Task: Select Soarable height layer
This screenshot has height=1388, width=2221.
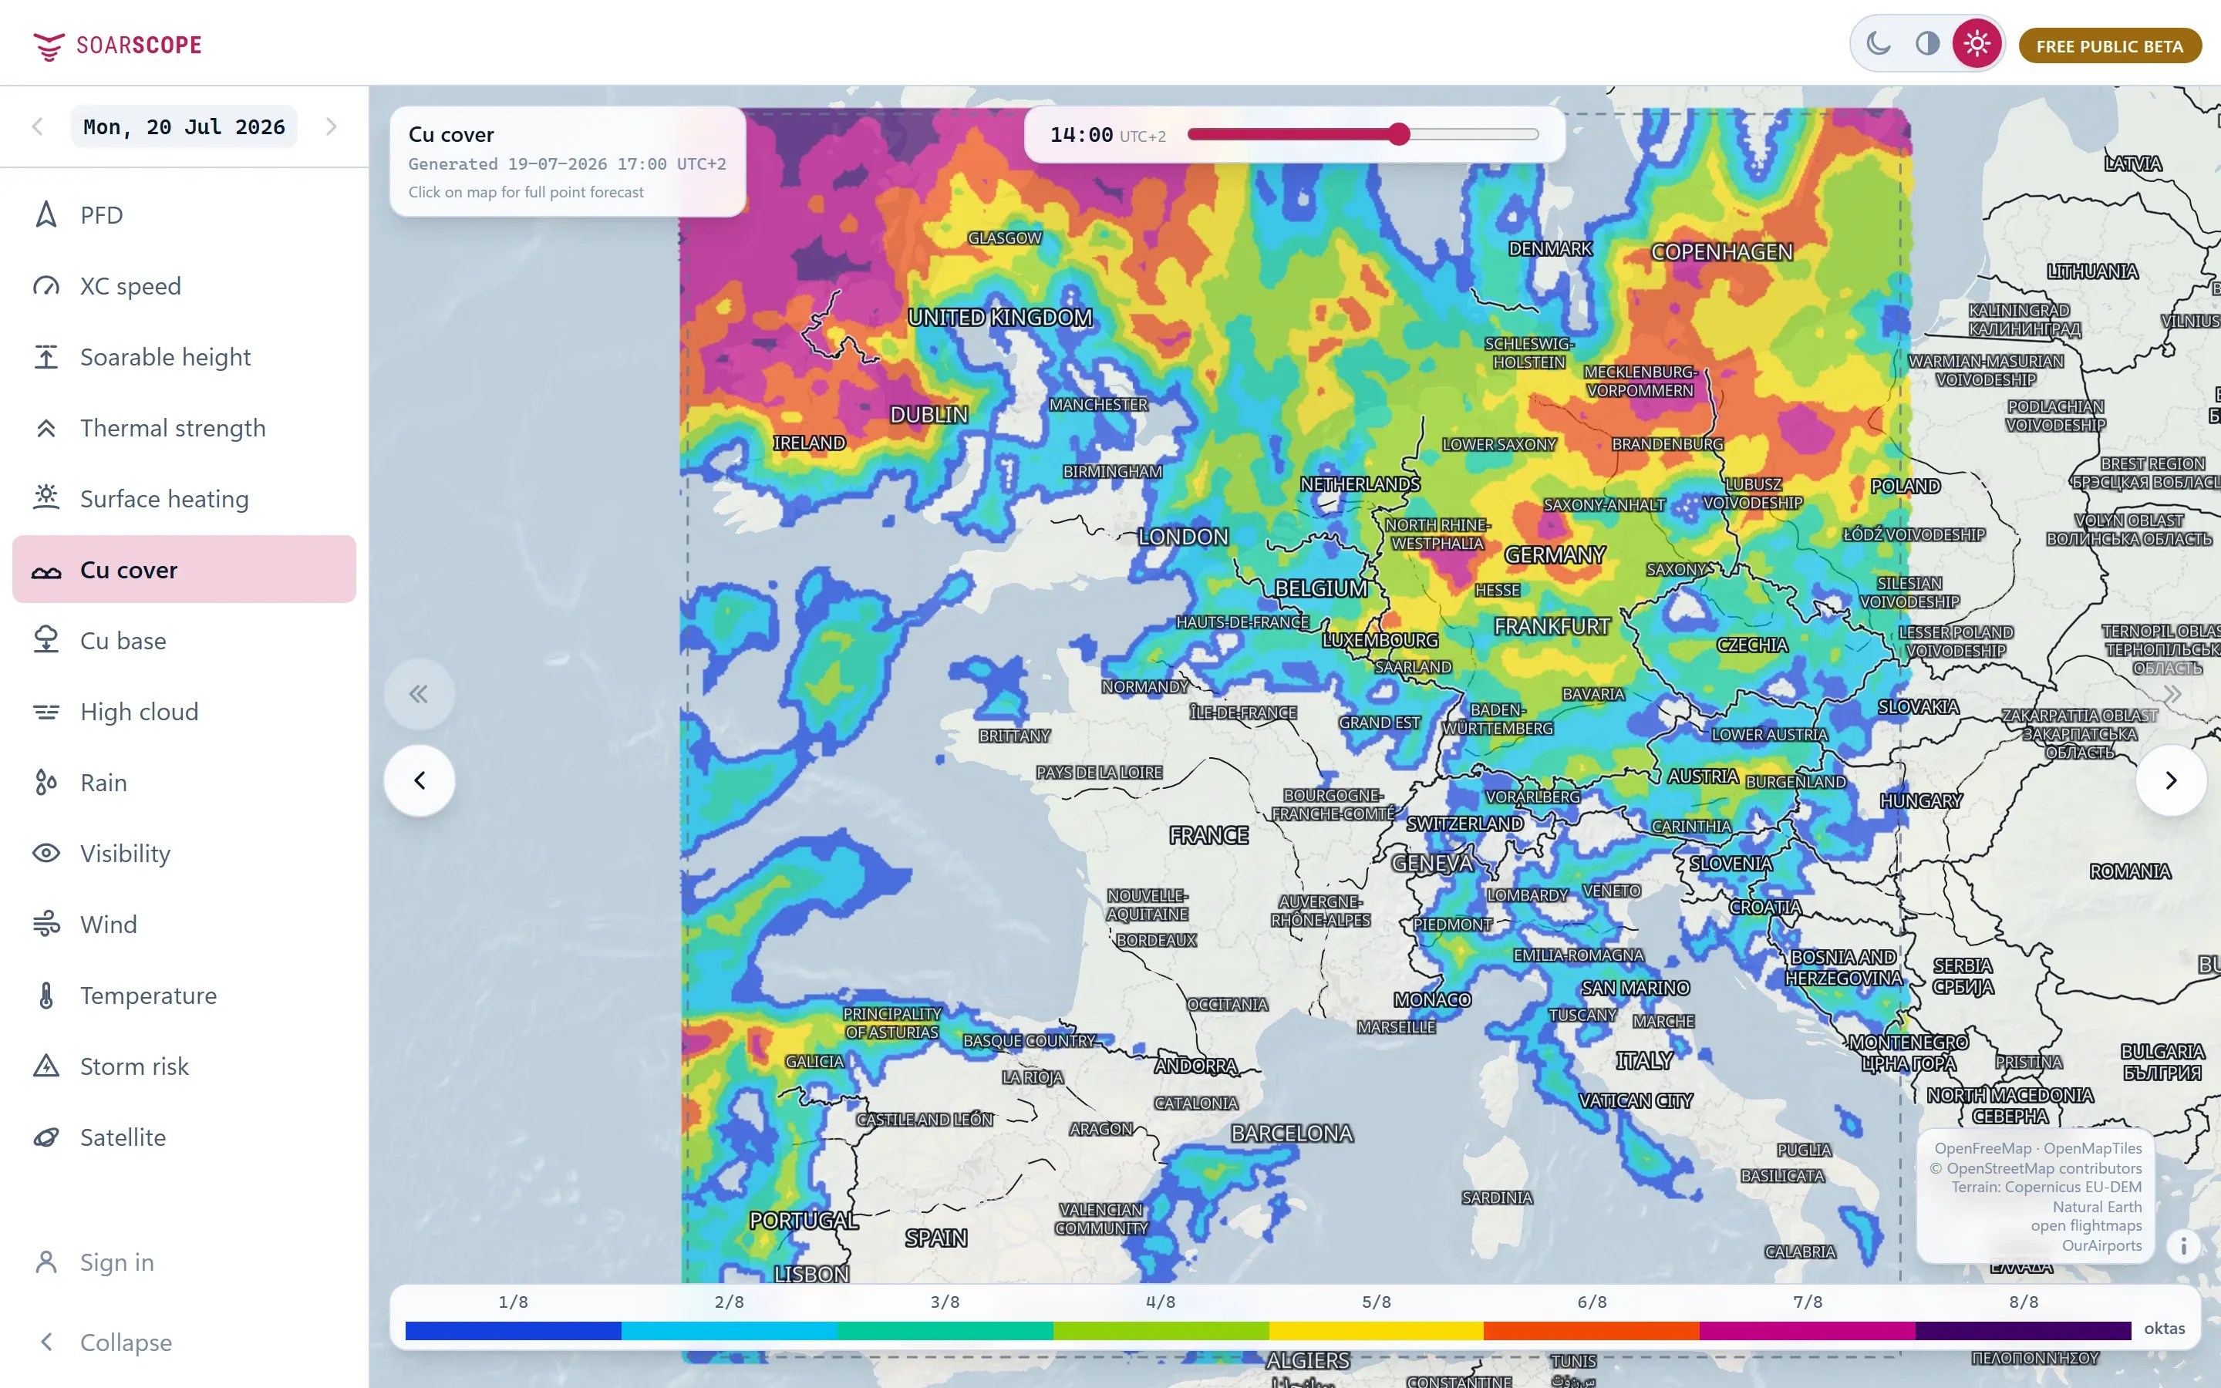Action: click(x=184, y=357)
